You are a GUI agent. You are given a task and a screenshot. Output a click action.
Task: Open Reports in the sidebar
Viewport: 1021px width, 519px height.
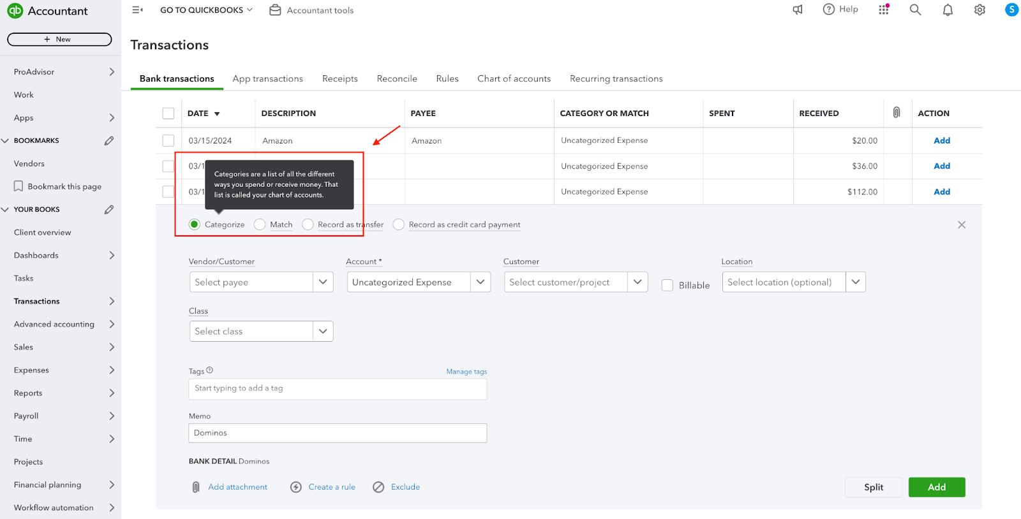tap(28, 393)
